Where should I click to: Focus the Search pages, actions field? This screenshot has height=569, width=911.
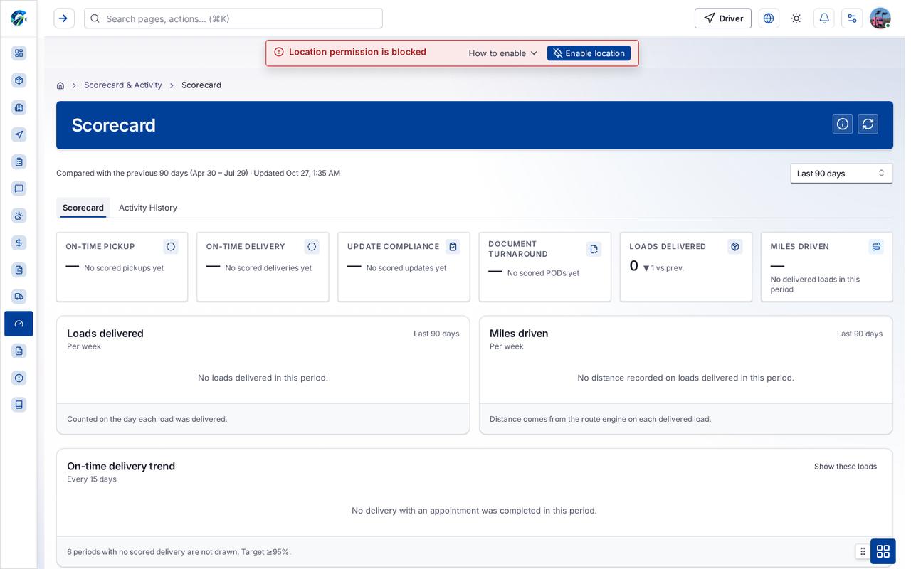(233, 18)
